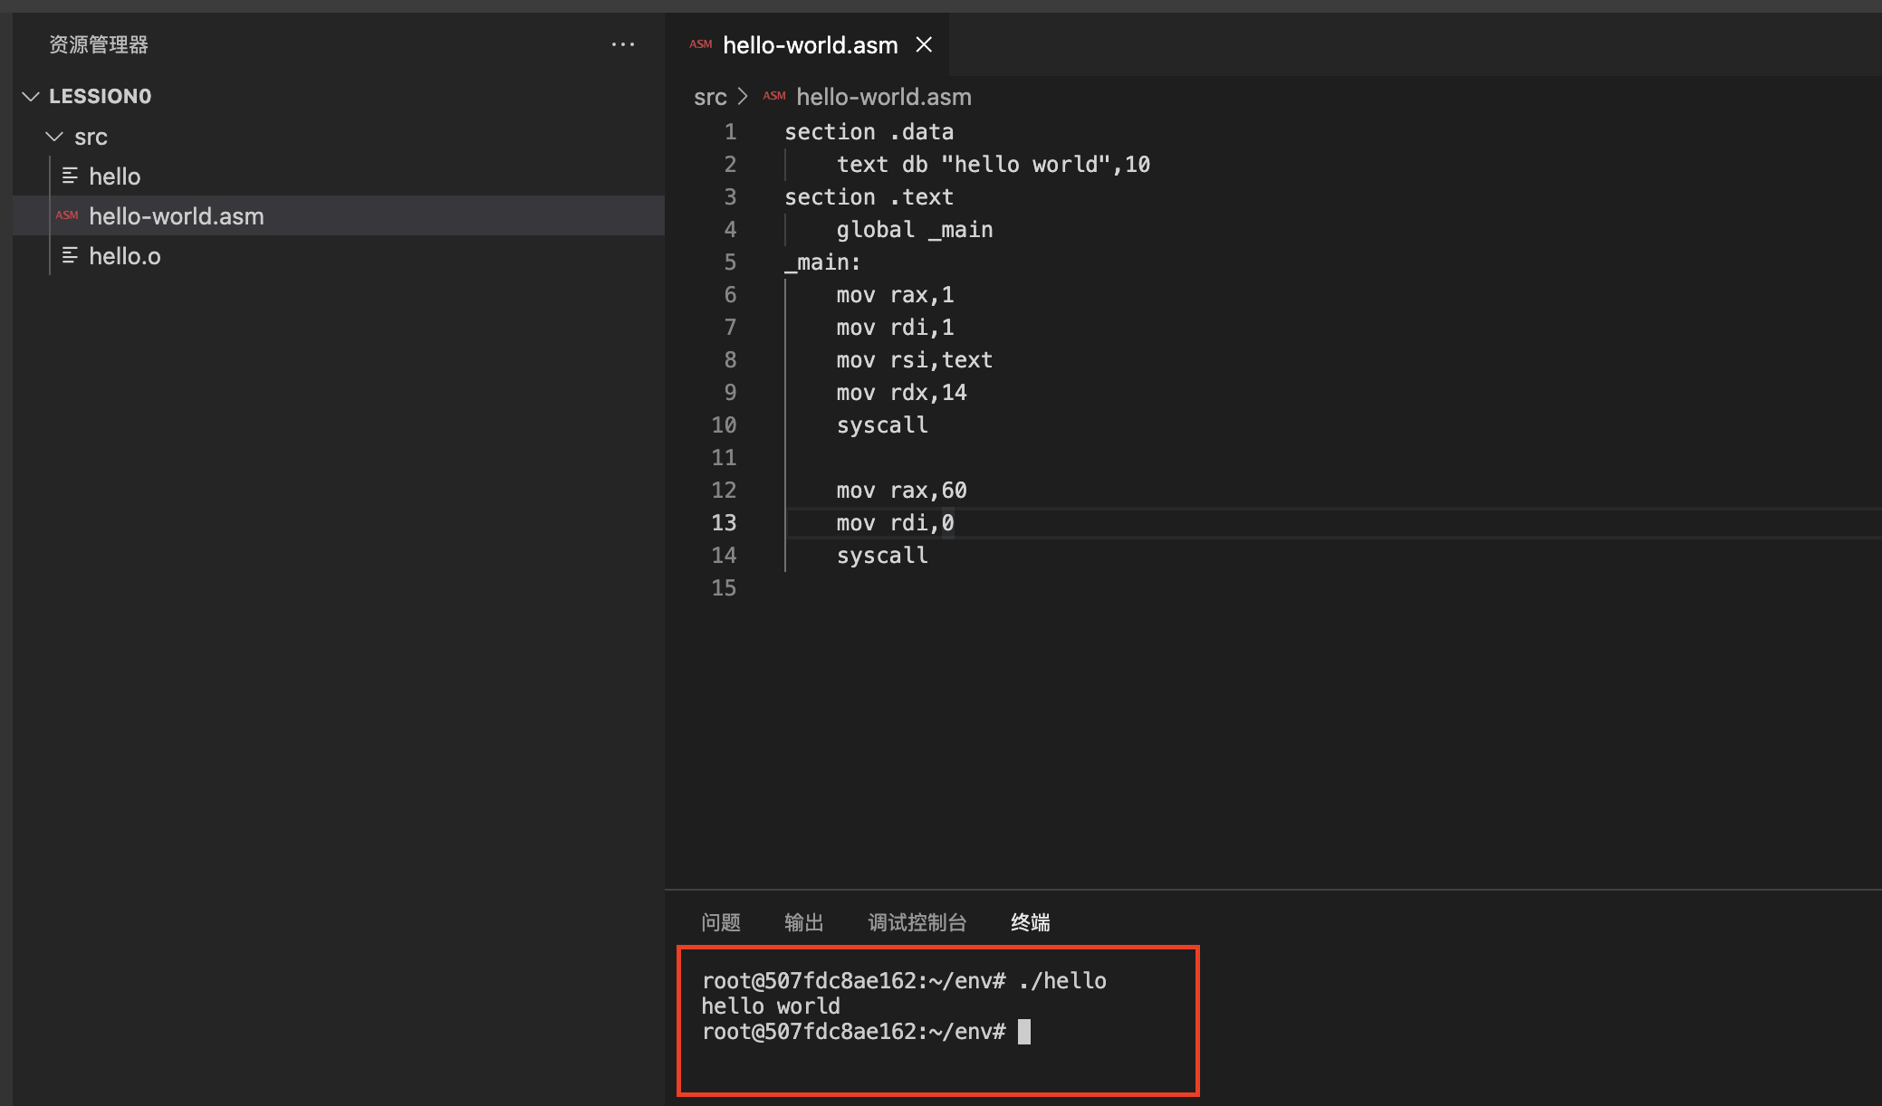This screenshot has width=1882, height=1106.
Task: Click the file icon beside hello
Action: 70,176
